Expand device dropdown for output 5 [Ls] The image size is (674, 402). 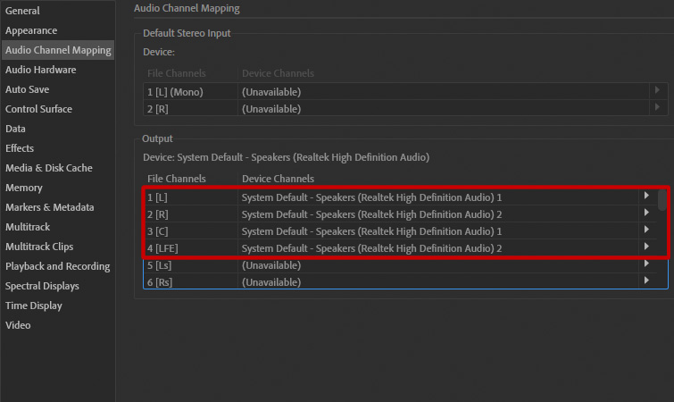646,264
